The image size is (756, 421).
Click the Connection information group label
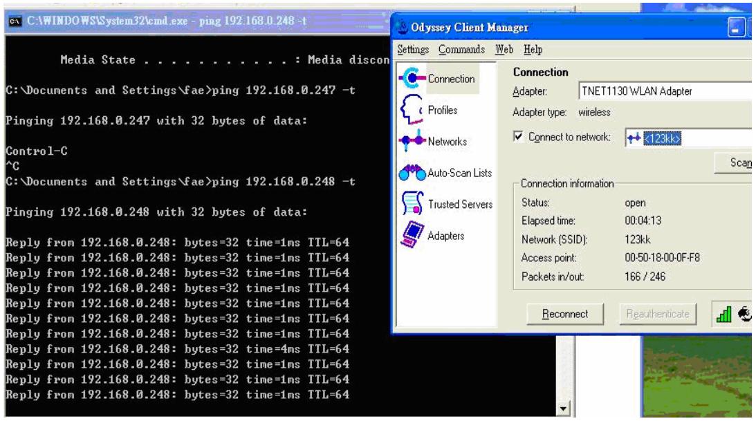tap(567, 183)
